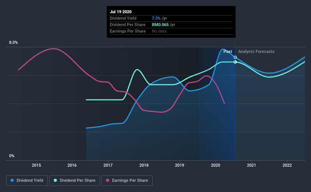Viewport: 311px width, 192px height.
Task: Click the 2016 x-axis label
Action: 72,165
